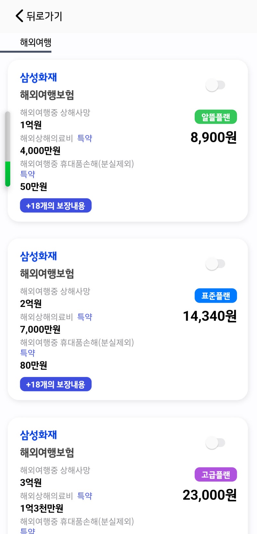Toggle switch on the 알뜰플랜 card
The height and width of the screenshot is (534, 257).
215,85
